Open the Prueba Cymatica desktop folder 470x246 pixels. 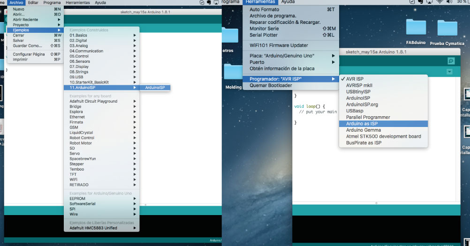[x=447, y=32]
